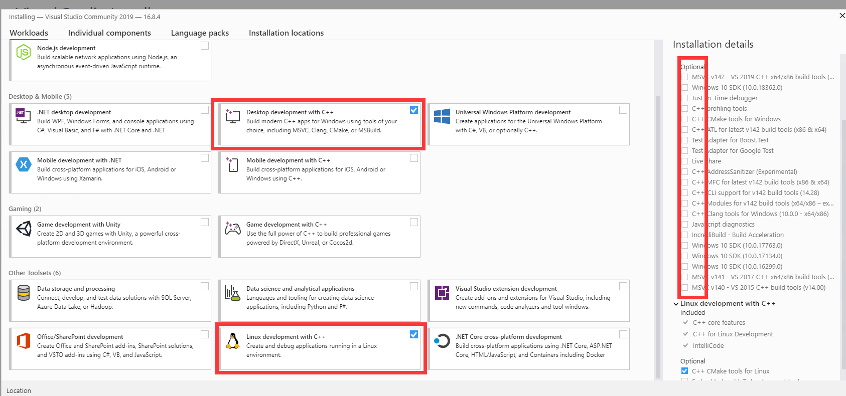Collapse the Linux development with C++ section

[x=676, y=304]
